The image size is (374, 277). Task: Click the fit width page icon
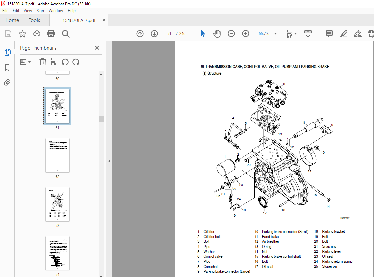pyautogui.click(x=289, y=34)
